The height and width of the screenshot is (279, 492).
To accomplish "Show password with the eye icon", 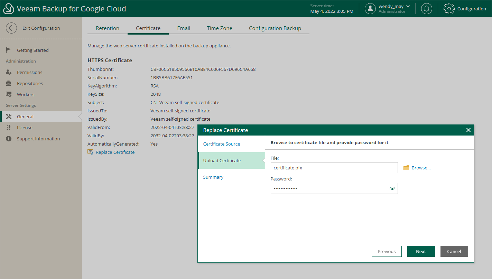I will [x=392, y=189].
